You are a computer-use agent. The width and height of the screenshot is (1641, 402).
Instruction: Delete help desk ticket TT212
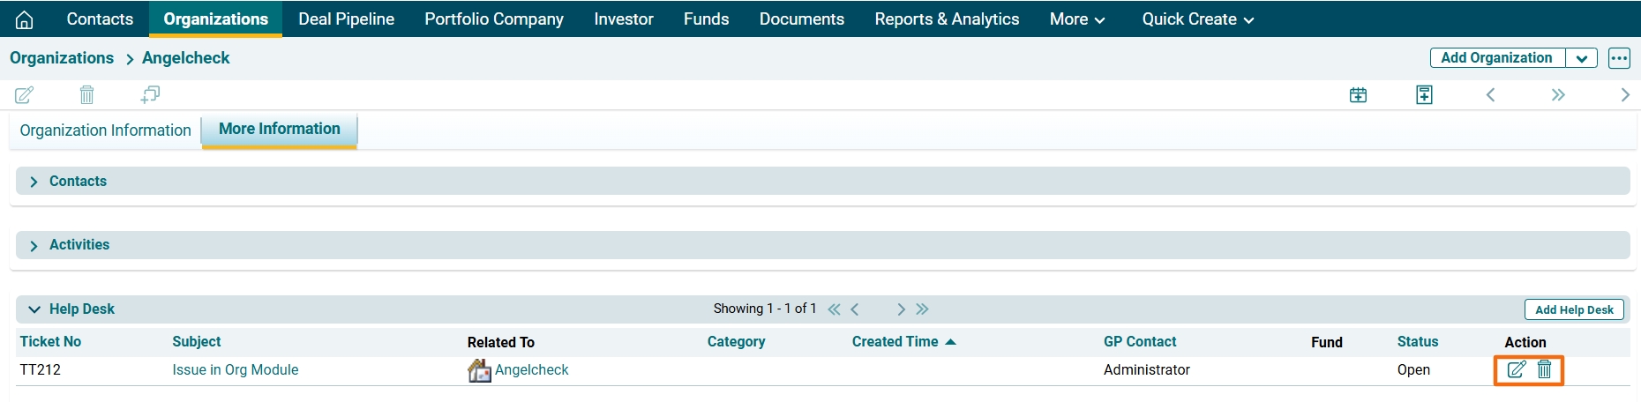click(x=1544, y=370)
